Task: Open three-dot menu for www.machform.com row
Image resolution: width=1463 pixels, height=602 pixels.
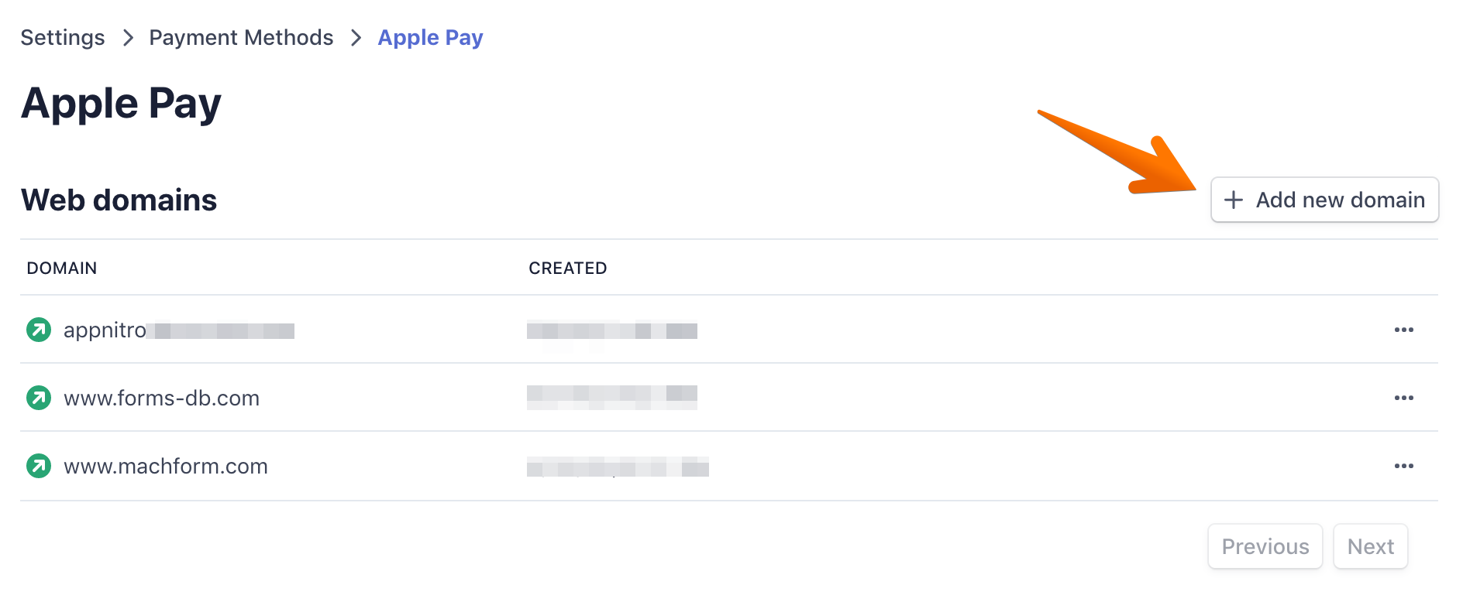Action: pyautogui.click(x=1403, y=466)
